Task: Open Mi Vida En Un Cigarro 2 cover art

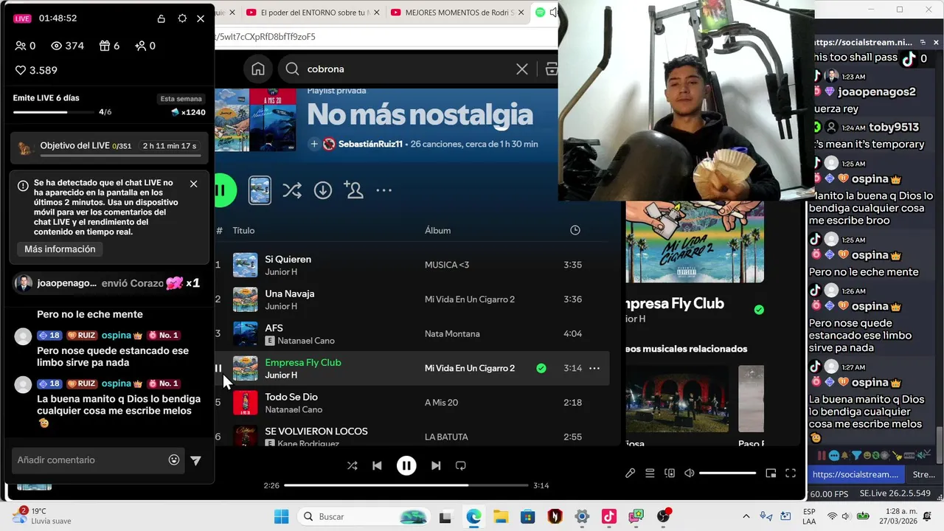Action: 695,242
